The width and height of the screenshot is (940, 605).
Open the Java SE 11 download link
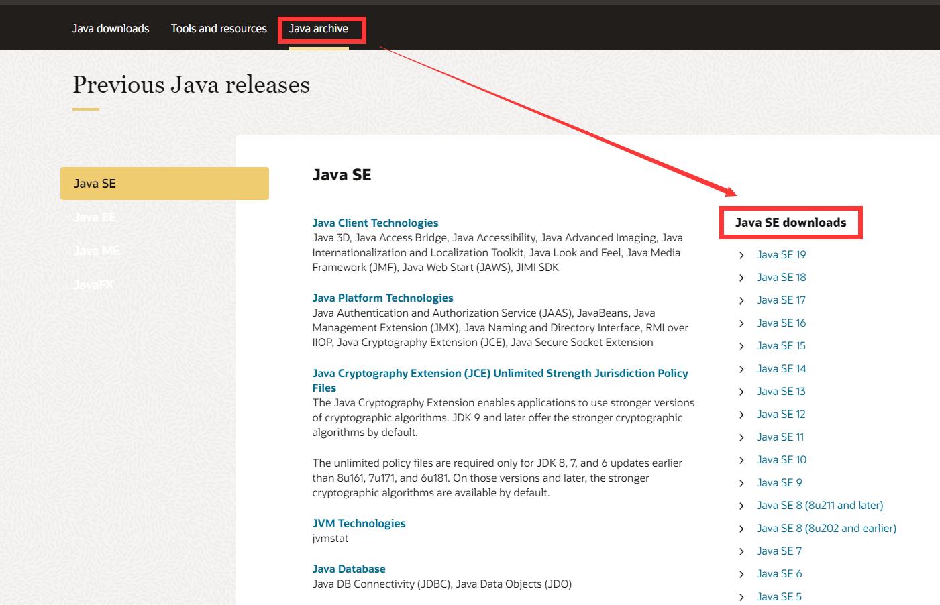pyautogui.click(x=780, y=437)
